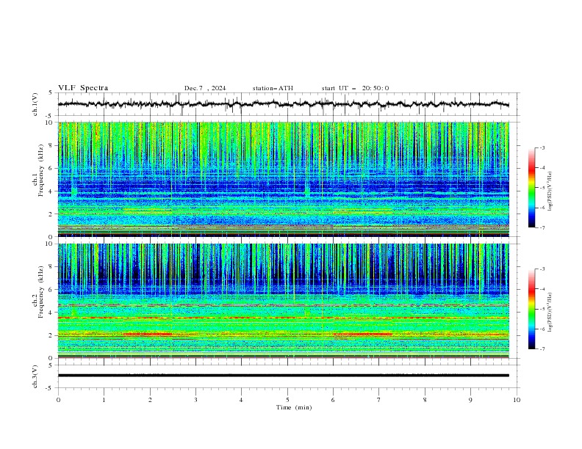Click the "-4" tick on ch.2 colorbar
The image size is (582, 449).
tap(542, 289)
